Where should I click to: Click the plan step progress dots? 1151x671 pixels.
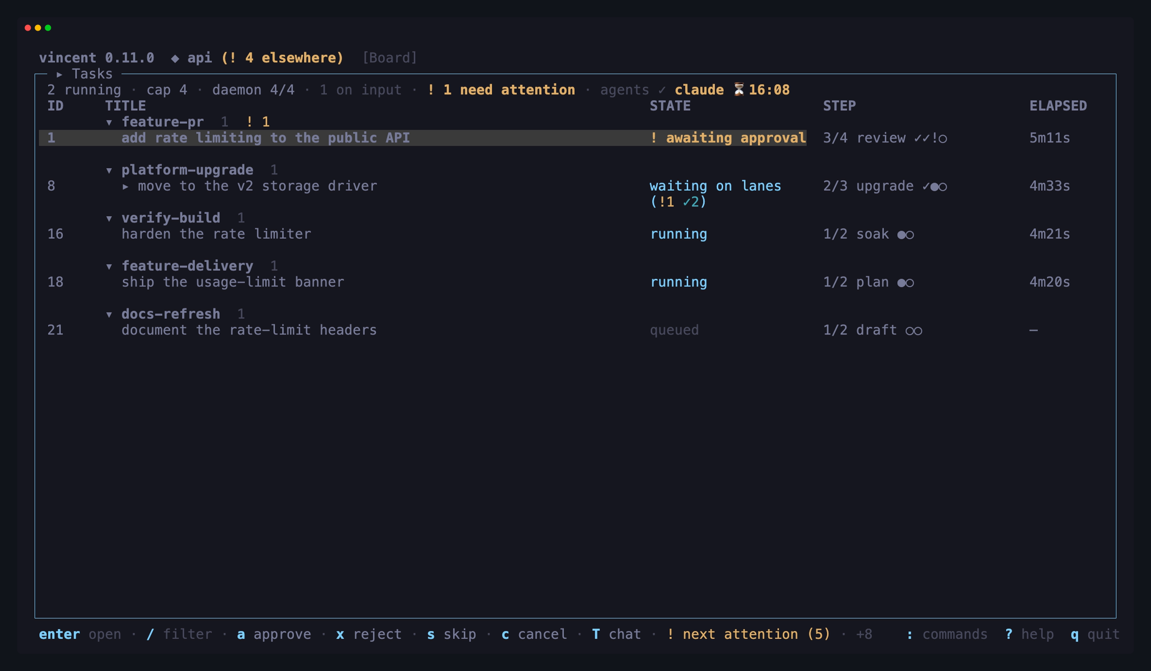(905, 282)
